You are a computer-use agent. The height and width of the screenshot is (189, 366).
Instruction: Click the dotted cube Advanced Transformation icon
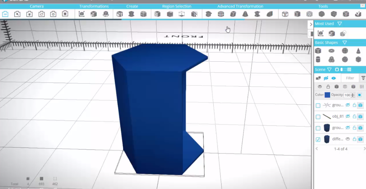coord(221,14)
